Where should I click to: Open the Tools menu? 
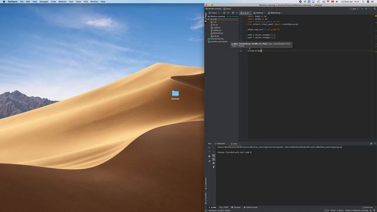click(x=78, y=1)
